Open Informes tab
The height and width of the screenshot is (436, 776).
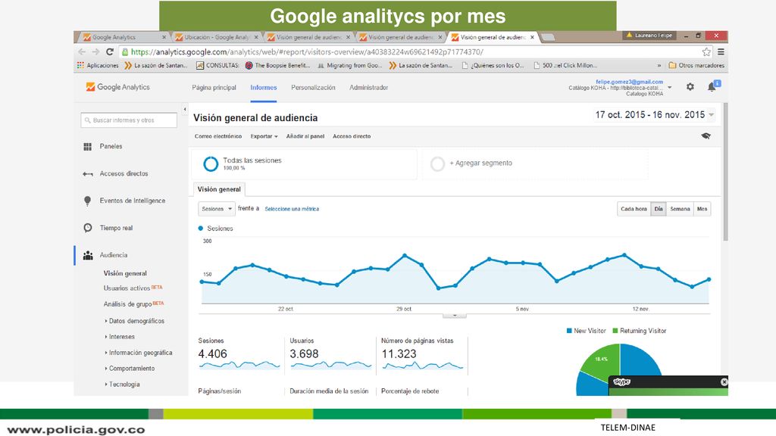point(263,88)
